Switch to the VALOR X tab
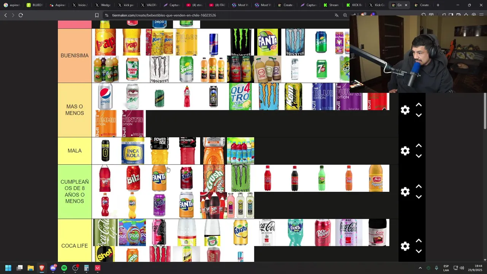This screenshot has height=274, width=487. click(148, 5)
